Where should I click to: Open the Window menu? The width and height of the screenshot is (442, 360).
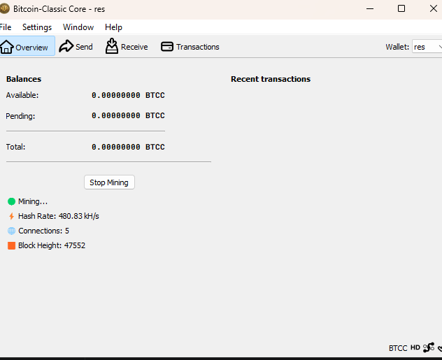[78, 27]
